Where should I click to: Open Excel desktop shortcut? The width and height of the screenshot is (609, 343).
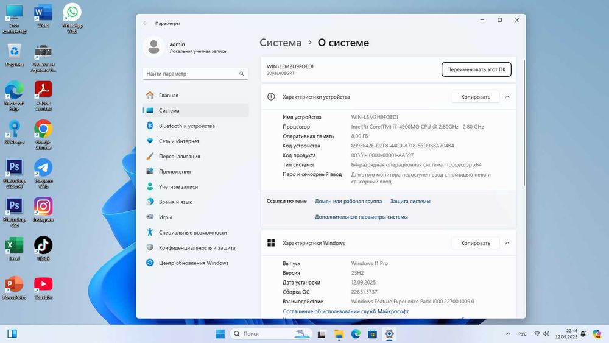tap(14, 249)
